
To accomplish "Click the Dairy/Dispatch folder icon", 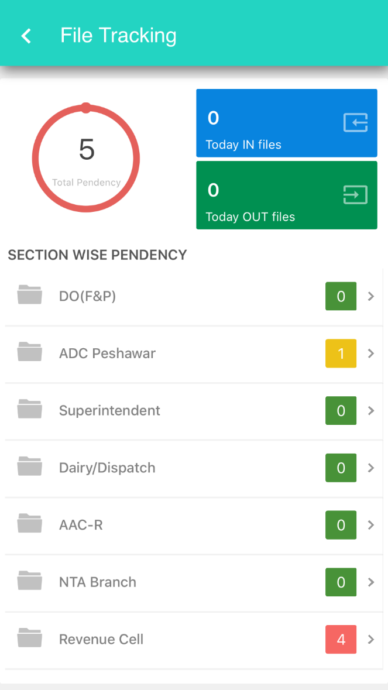I will (x=30, y=467).
